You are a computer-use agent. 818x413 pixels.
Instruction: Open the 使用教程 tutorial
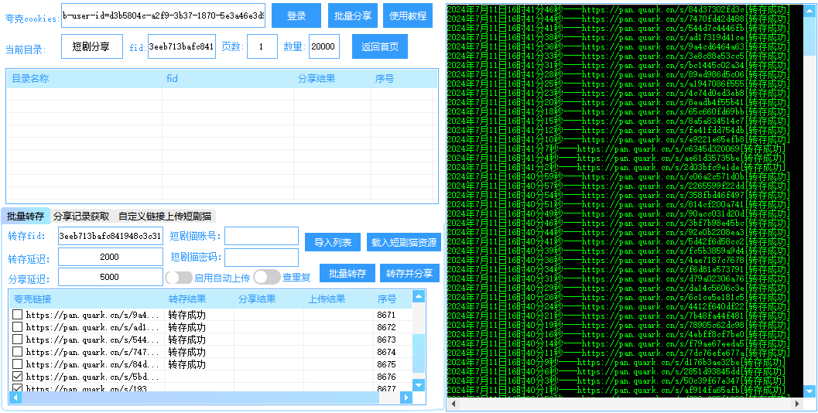[408, 15]
